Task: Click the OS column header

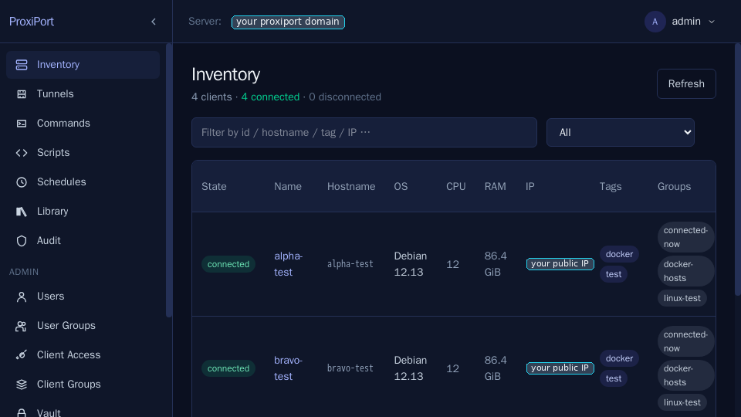Action: tap(401, 186)
